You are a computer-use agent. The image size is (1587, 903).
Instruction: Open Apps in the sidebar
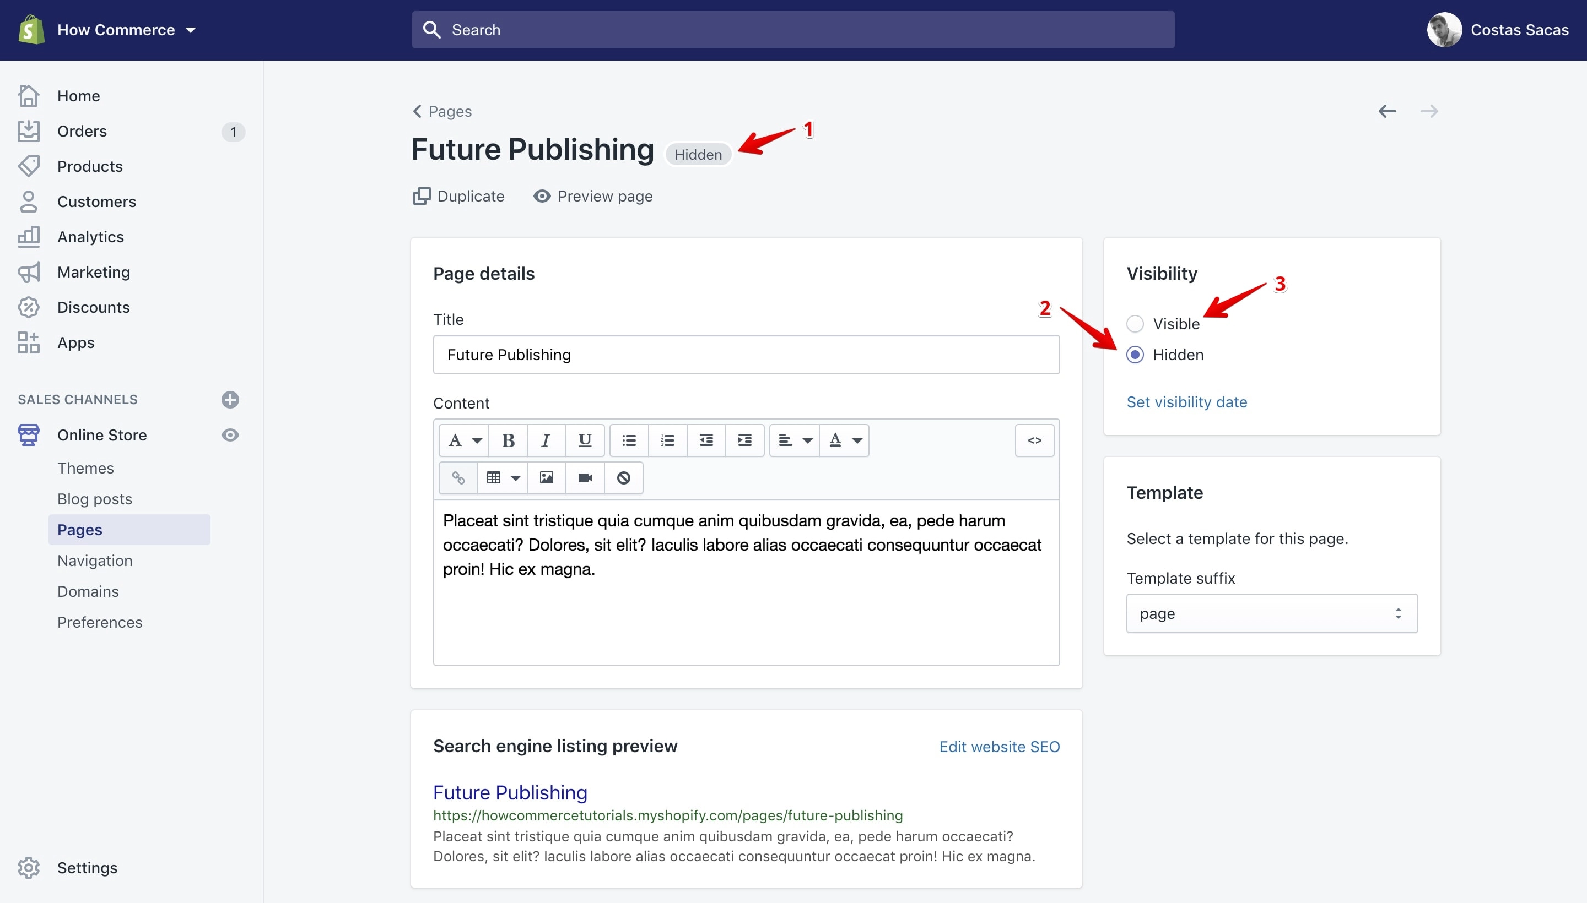coord(75,342)
